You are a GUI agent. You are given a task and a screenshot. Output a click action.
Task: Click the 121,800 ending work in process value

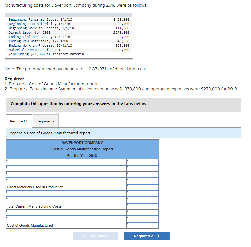pyautogui.click(x=122, y=45)
